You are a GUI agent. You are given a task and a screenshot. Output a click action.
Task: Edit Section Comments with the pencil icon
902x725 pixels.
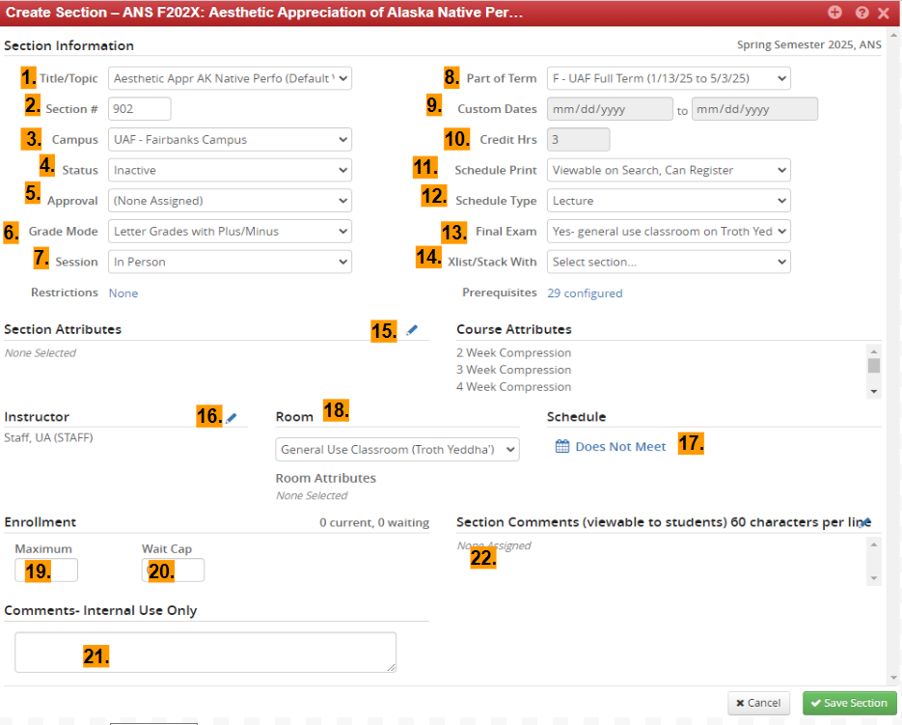click(866, 522)
